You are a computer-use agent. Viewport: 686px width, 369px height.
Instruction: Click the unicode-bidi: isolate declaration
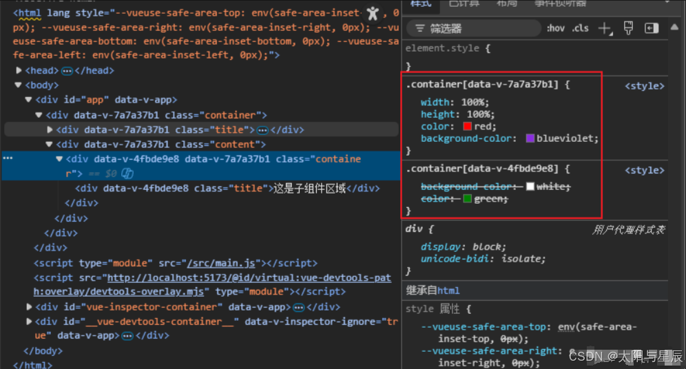483,259
